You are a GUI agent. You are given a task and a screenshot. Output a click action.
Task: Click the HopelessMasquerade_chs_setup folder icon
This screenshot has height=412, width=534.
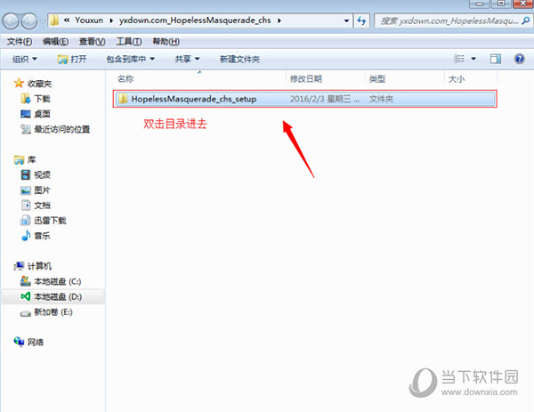click(x=123, y=99)
